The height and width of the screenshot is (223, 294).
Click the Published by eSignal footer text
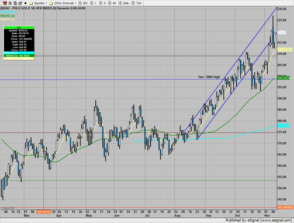(258, 220)
